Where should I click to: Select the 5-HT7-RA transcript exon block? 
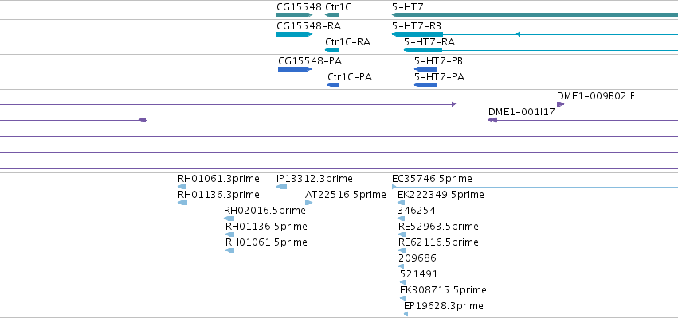[423, 50]
